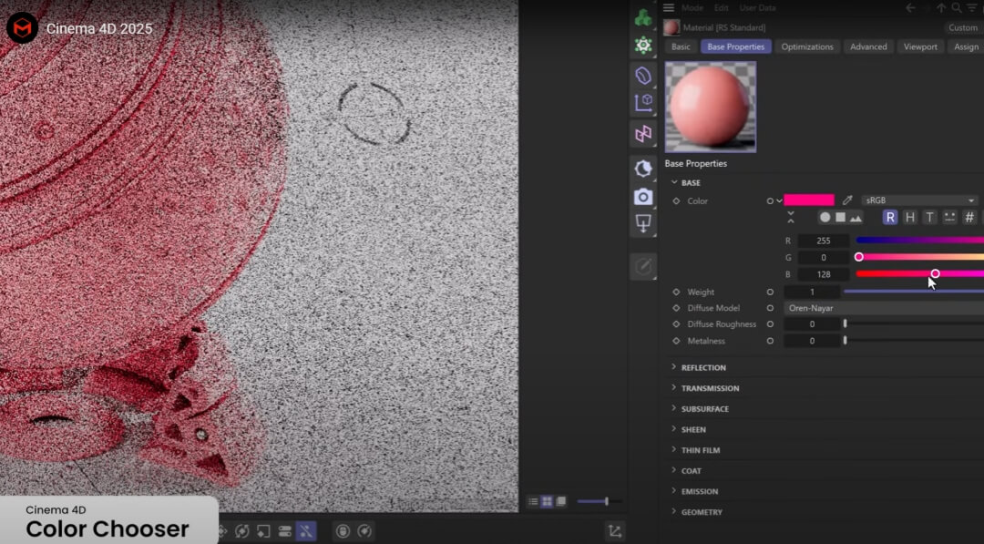This screenshot has width=984, height=544.
Task: Click the filter icon in the Attribute Manager header
Action: tap(972, 7)
